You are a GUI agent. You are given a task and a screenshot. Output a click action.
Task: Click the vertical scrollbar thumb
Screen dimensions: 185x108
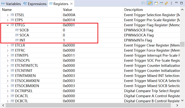tap(182, 44)
